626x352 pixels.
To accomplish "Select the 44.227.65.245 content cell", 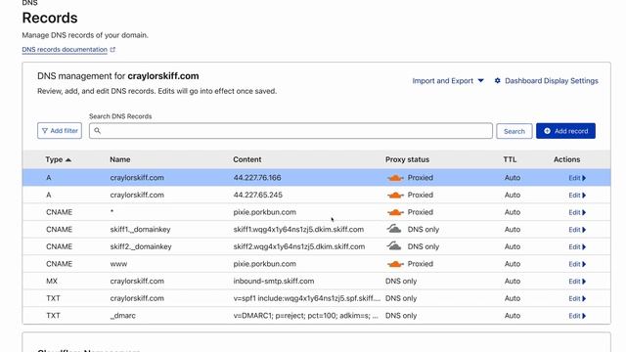I will 258,195.
